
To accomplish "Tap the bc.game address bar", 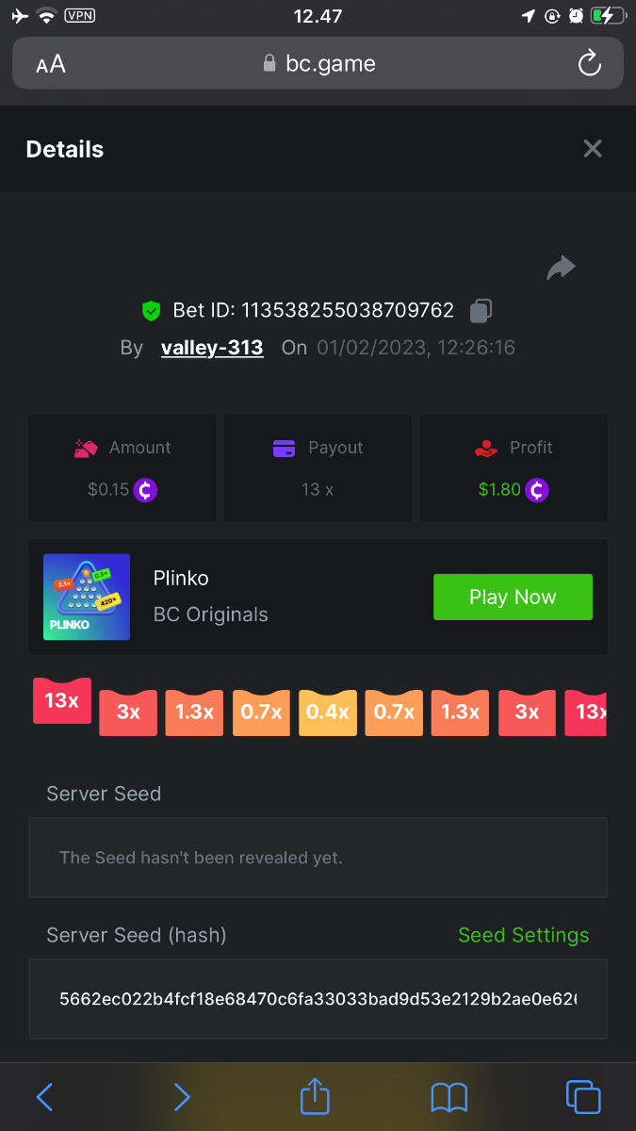I will [x=318, y=63].
